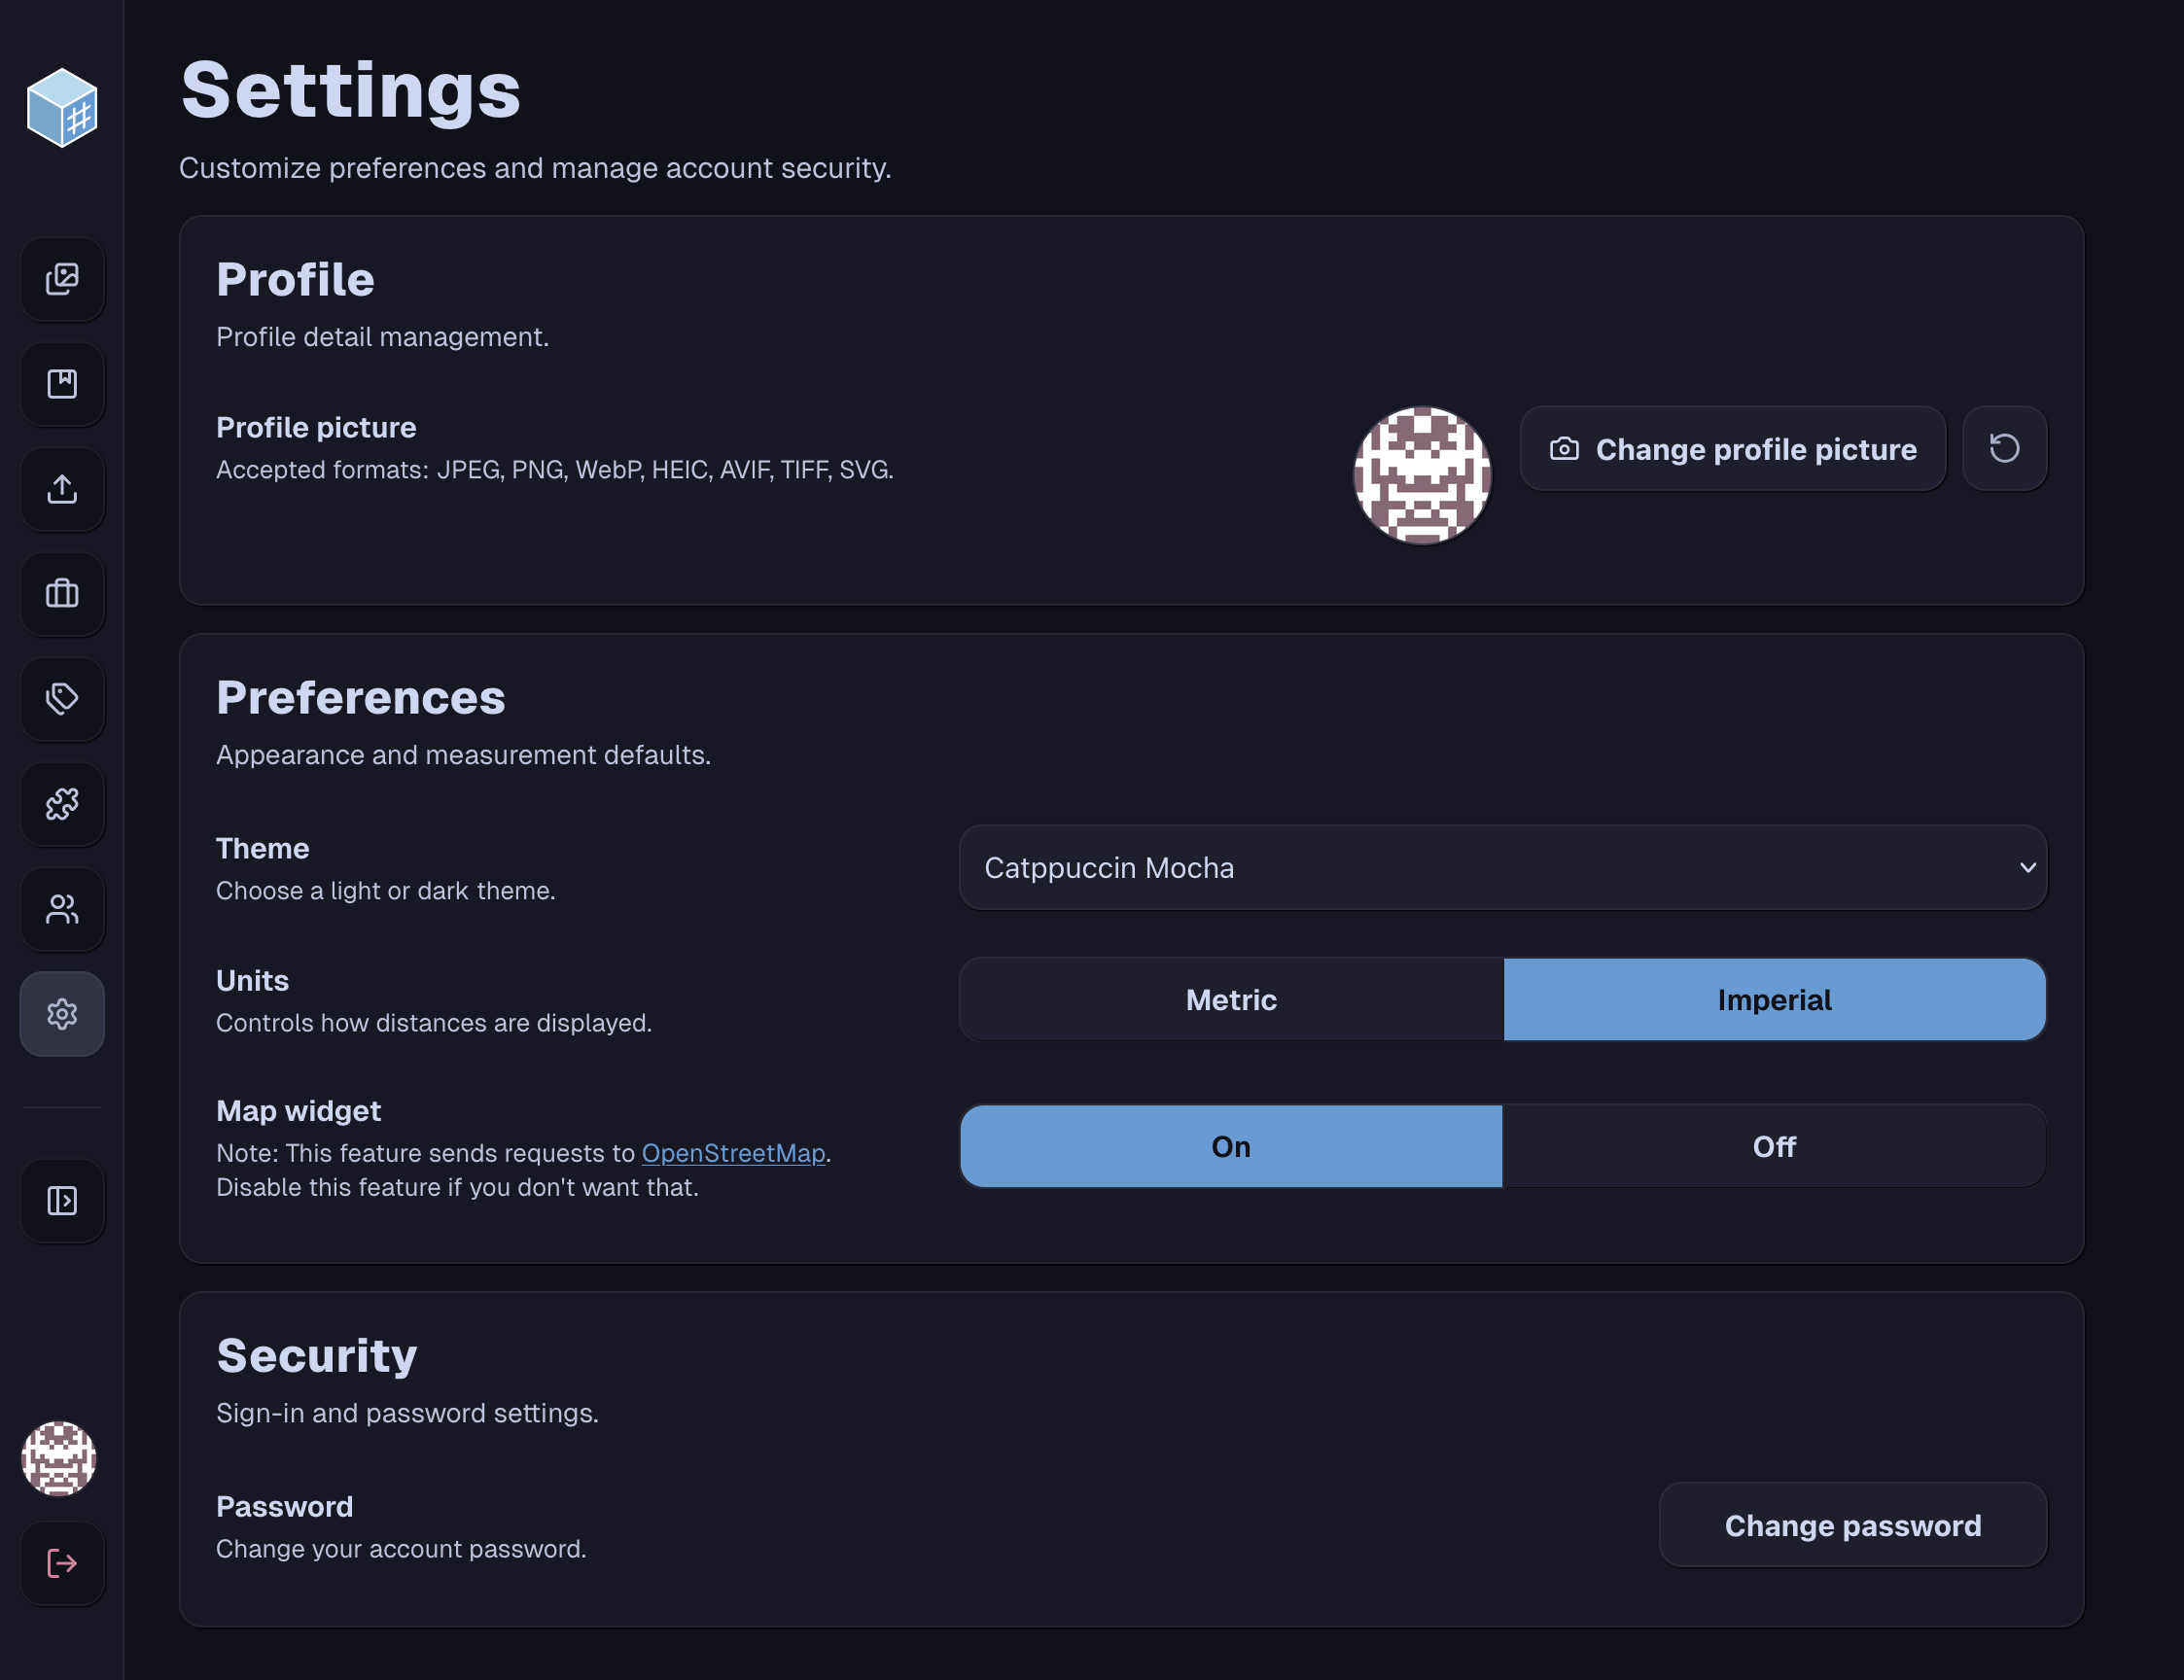The height and width of the screenshot is (1680, 2184).
Task: Open the puzzle-piece integrations icon
Action: [x=62, y=804]
